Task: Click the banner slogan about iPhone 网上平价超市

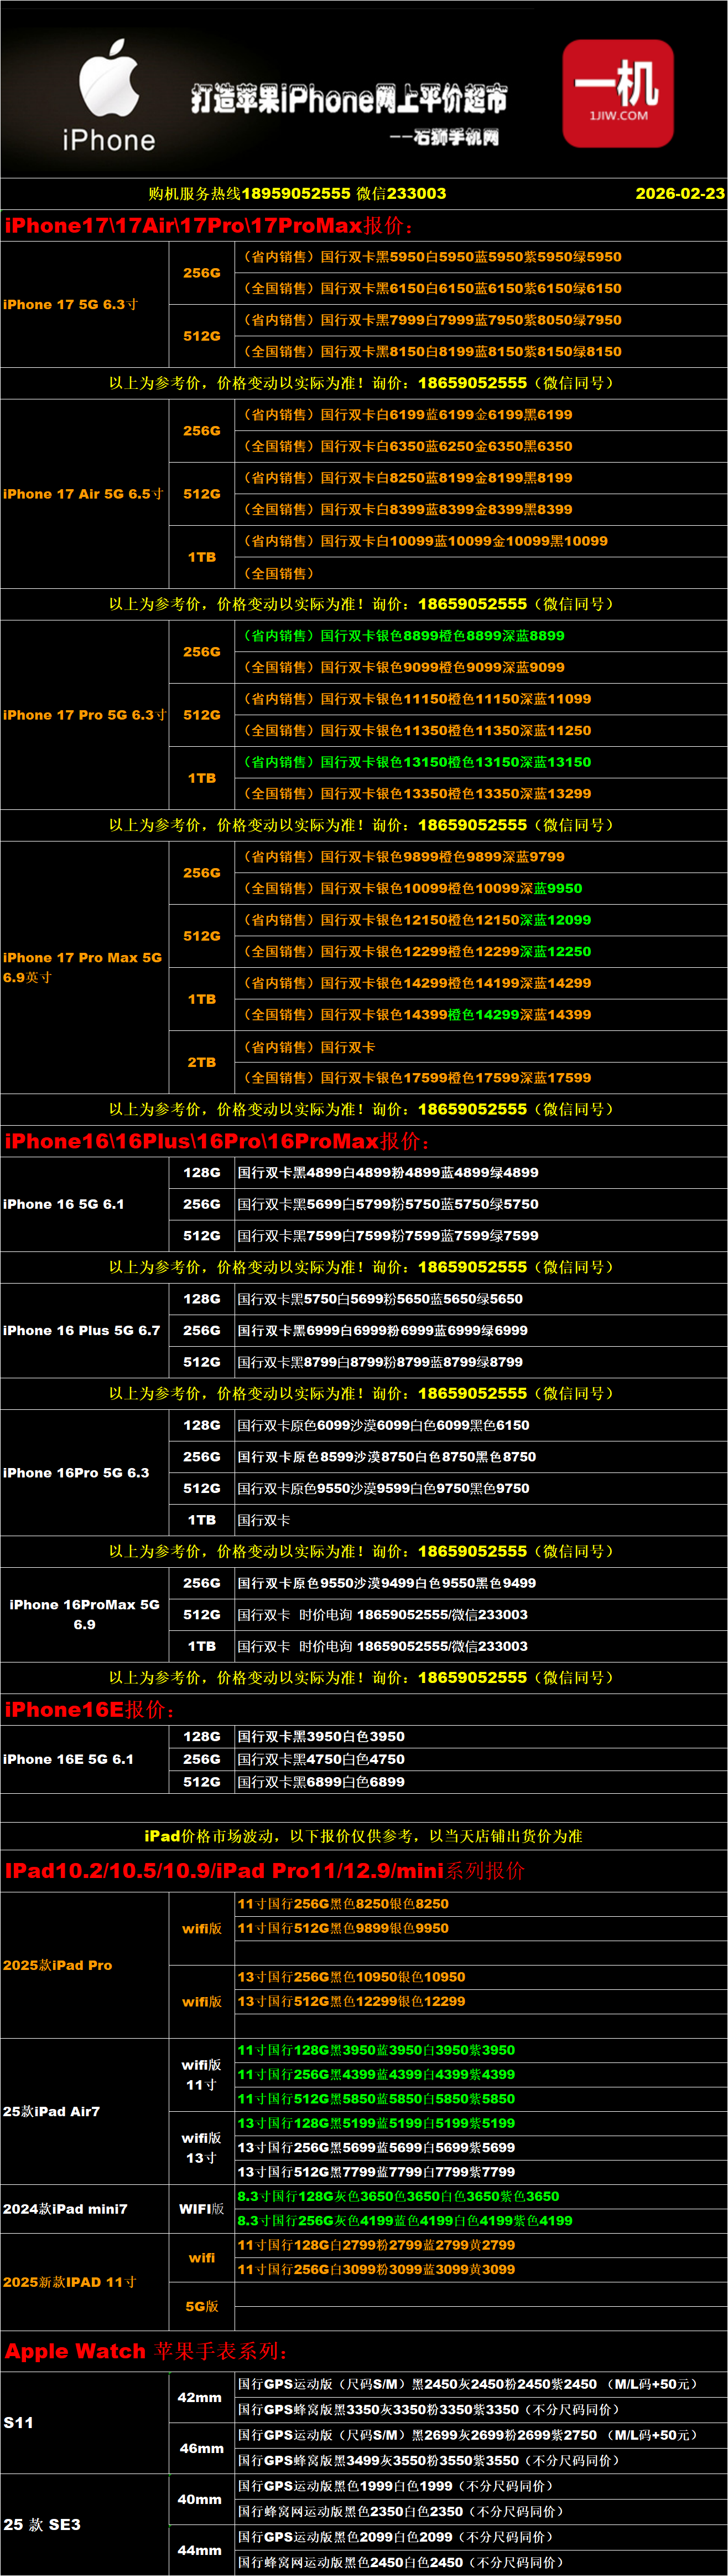Action: 349,99
